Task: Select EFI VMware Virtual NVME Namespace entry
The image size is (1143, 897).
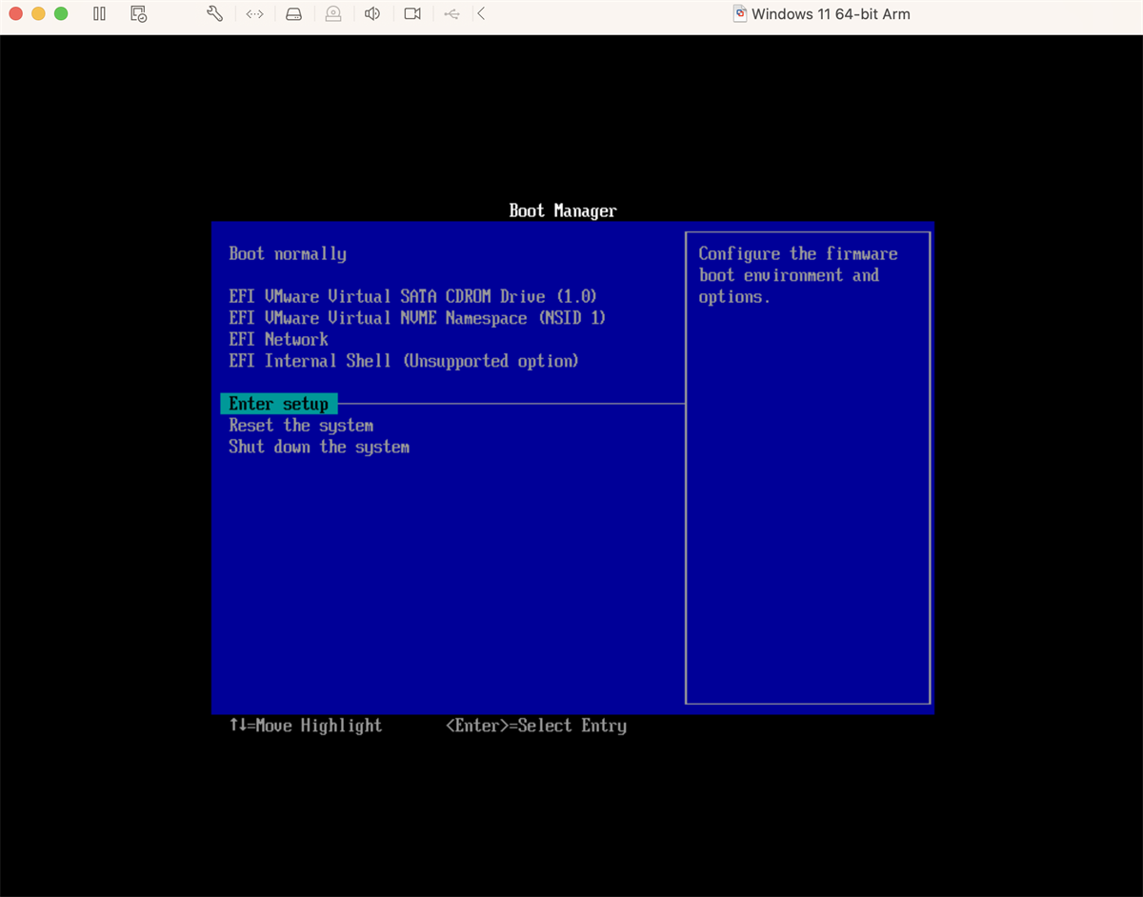Action: (x=417, y=318)
